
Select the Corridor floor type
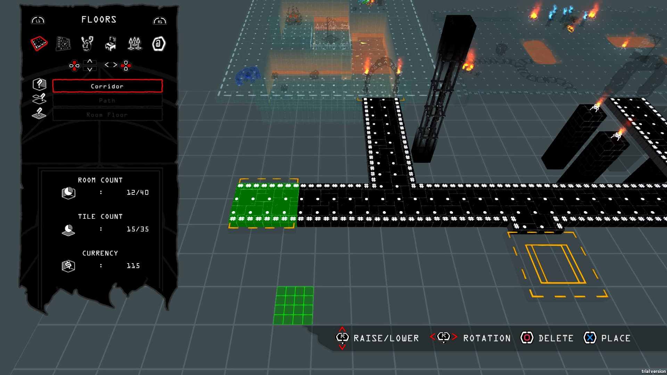[x=107, y=86]
